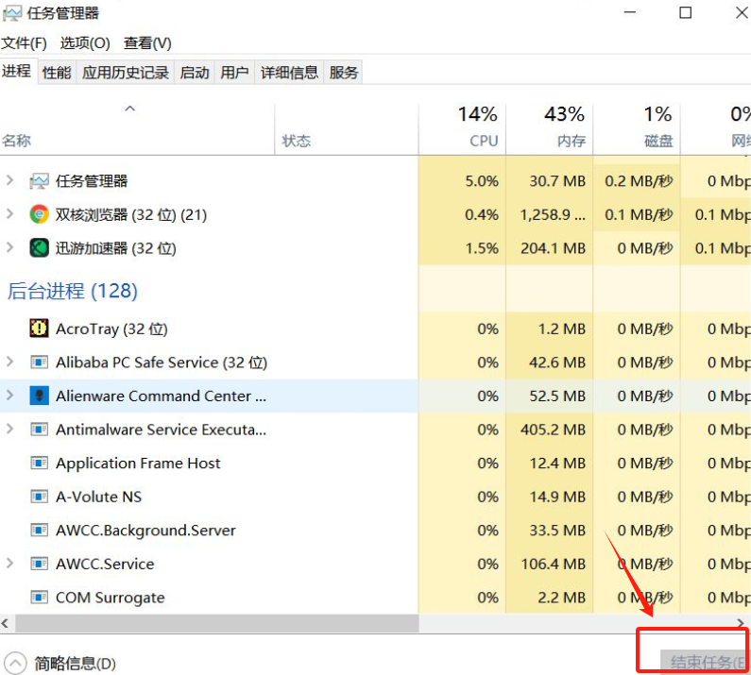Select the AcroTray (32 位) row name
The width and height of the screenshot is (751, 675).
[x=111, y=329]
